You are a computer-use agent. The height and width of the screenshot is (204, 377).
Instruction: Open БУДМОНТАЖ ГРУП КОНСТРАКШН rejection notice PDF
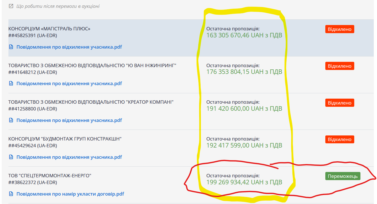(x=69, y=157)
